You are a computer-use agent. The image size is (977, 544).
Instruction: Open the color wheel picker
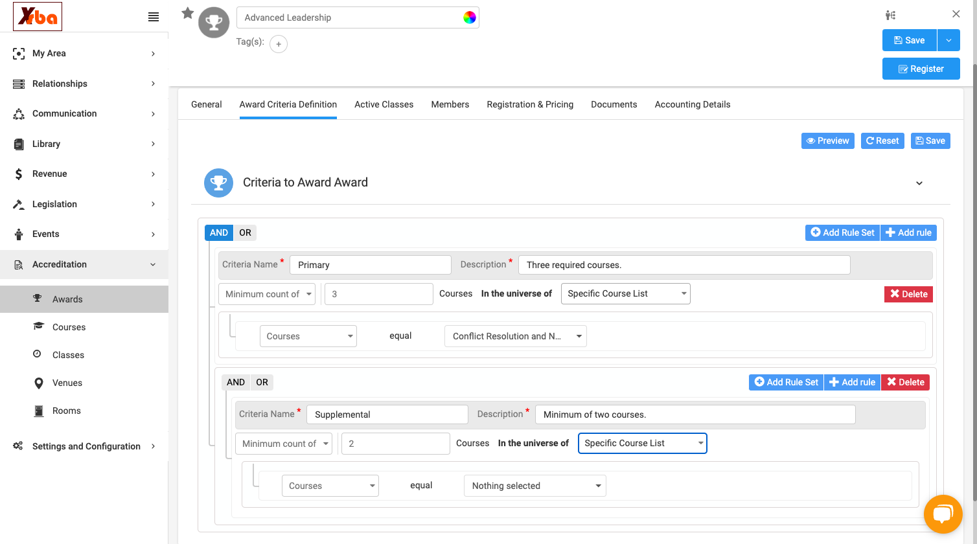tap(470, 17)
